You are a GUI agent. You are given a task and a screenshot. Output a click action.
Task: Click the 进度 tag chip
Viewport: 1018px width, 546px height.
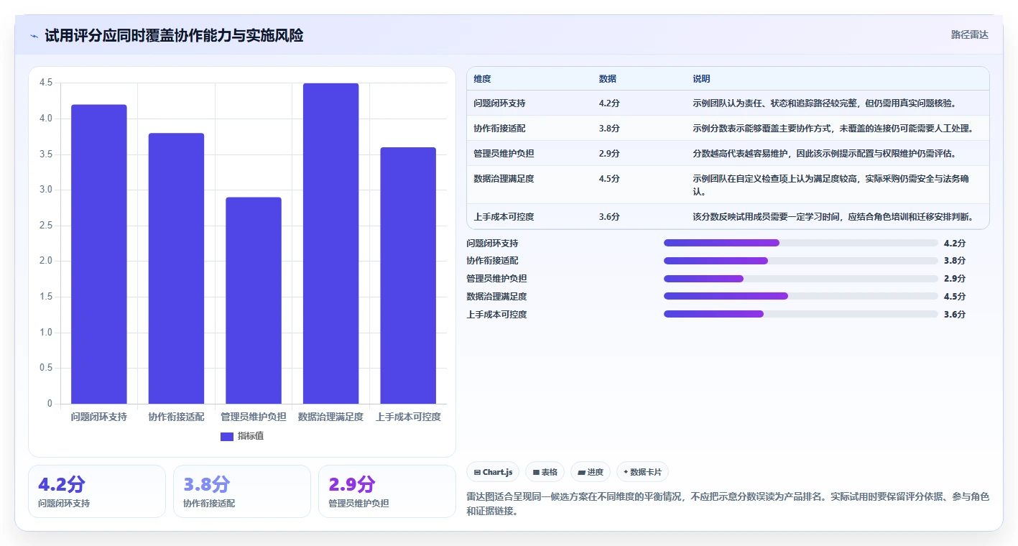[x=591, y=472]
